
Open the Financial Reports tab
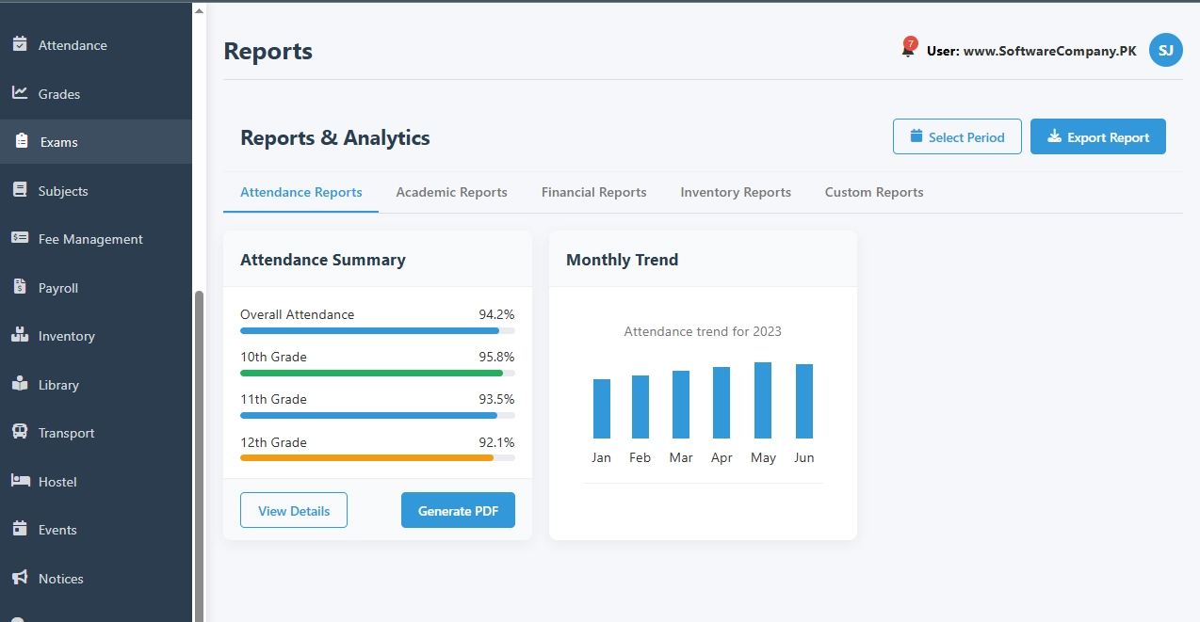593,192
